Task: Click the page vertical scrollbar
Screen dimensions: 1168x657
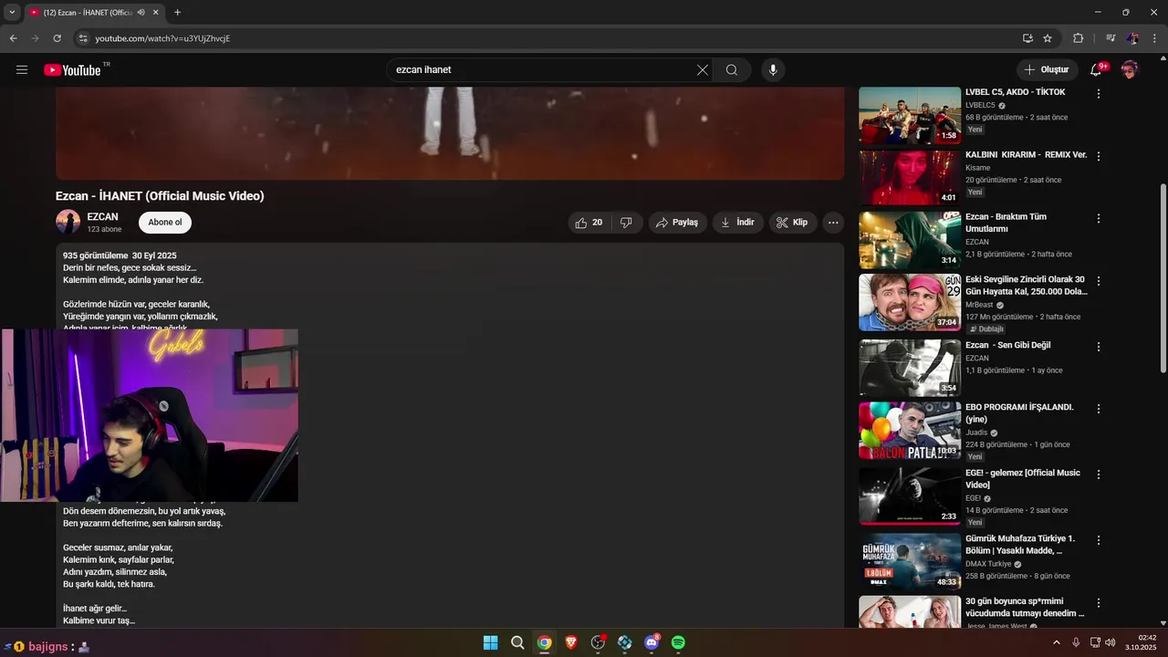Action: pyautogui.click(x=1163, y=277)
